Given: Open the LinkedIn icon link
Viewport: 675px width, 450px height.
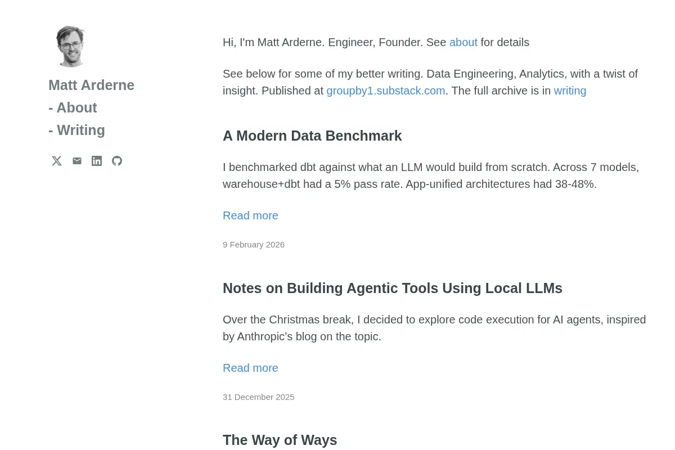Looking at the screenshot, I should click(x=97, y=161).
